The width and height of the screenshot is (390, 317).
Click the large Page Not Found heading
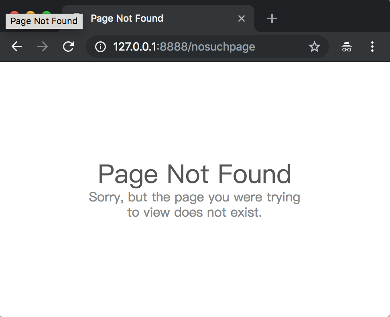tap(195, 174)
